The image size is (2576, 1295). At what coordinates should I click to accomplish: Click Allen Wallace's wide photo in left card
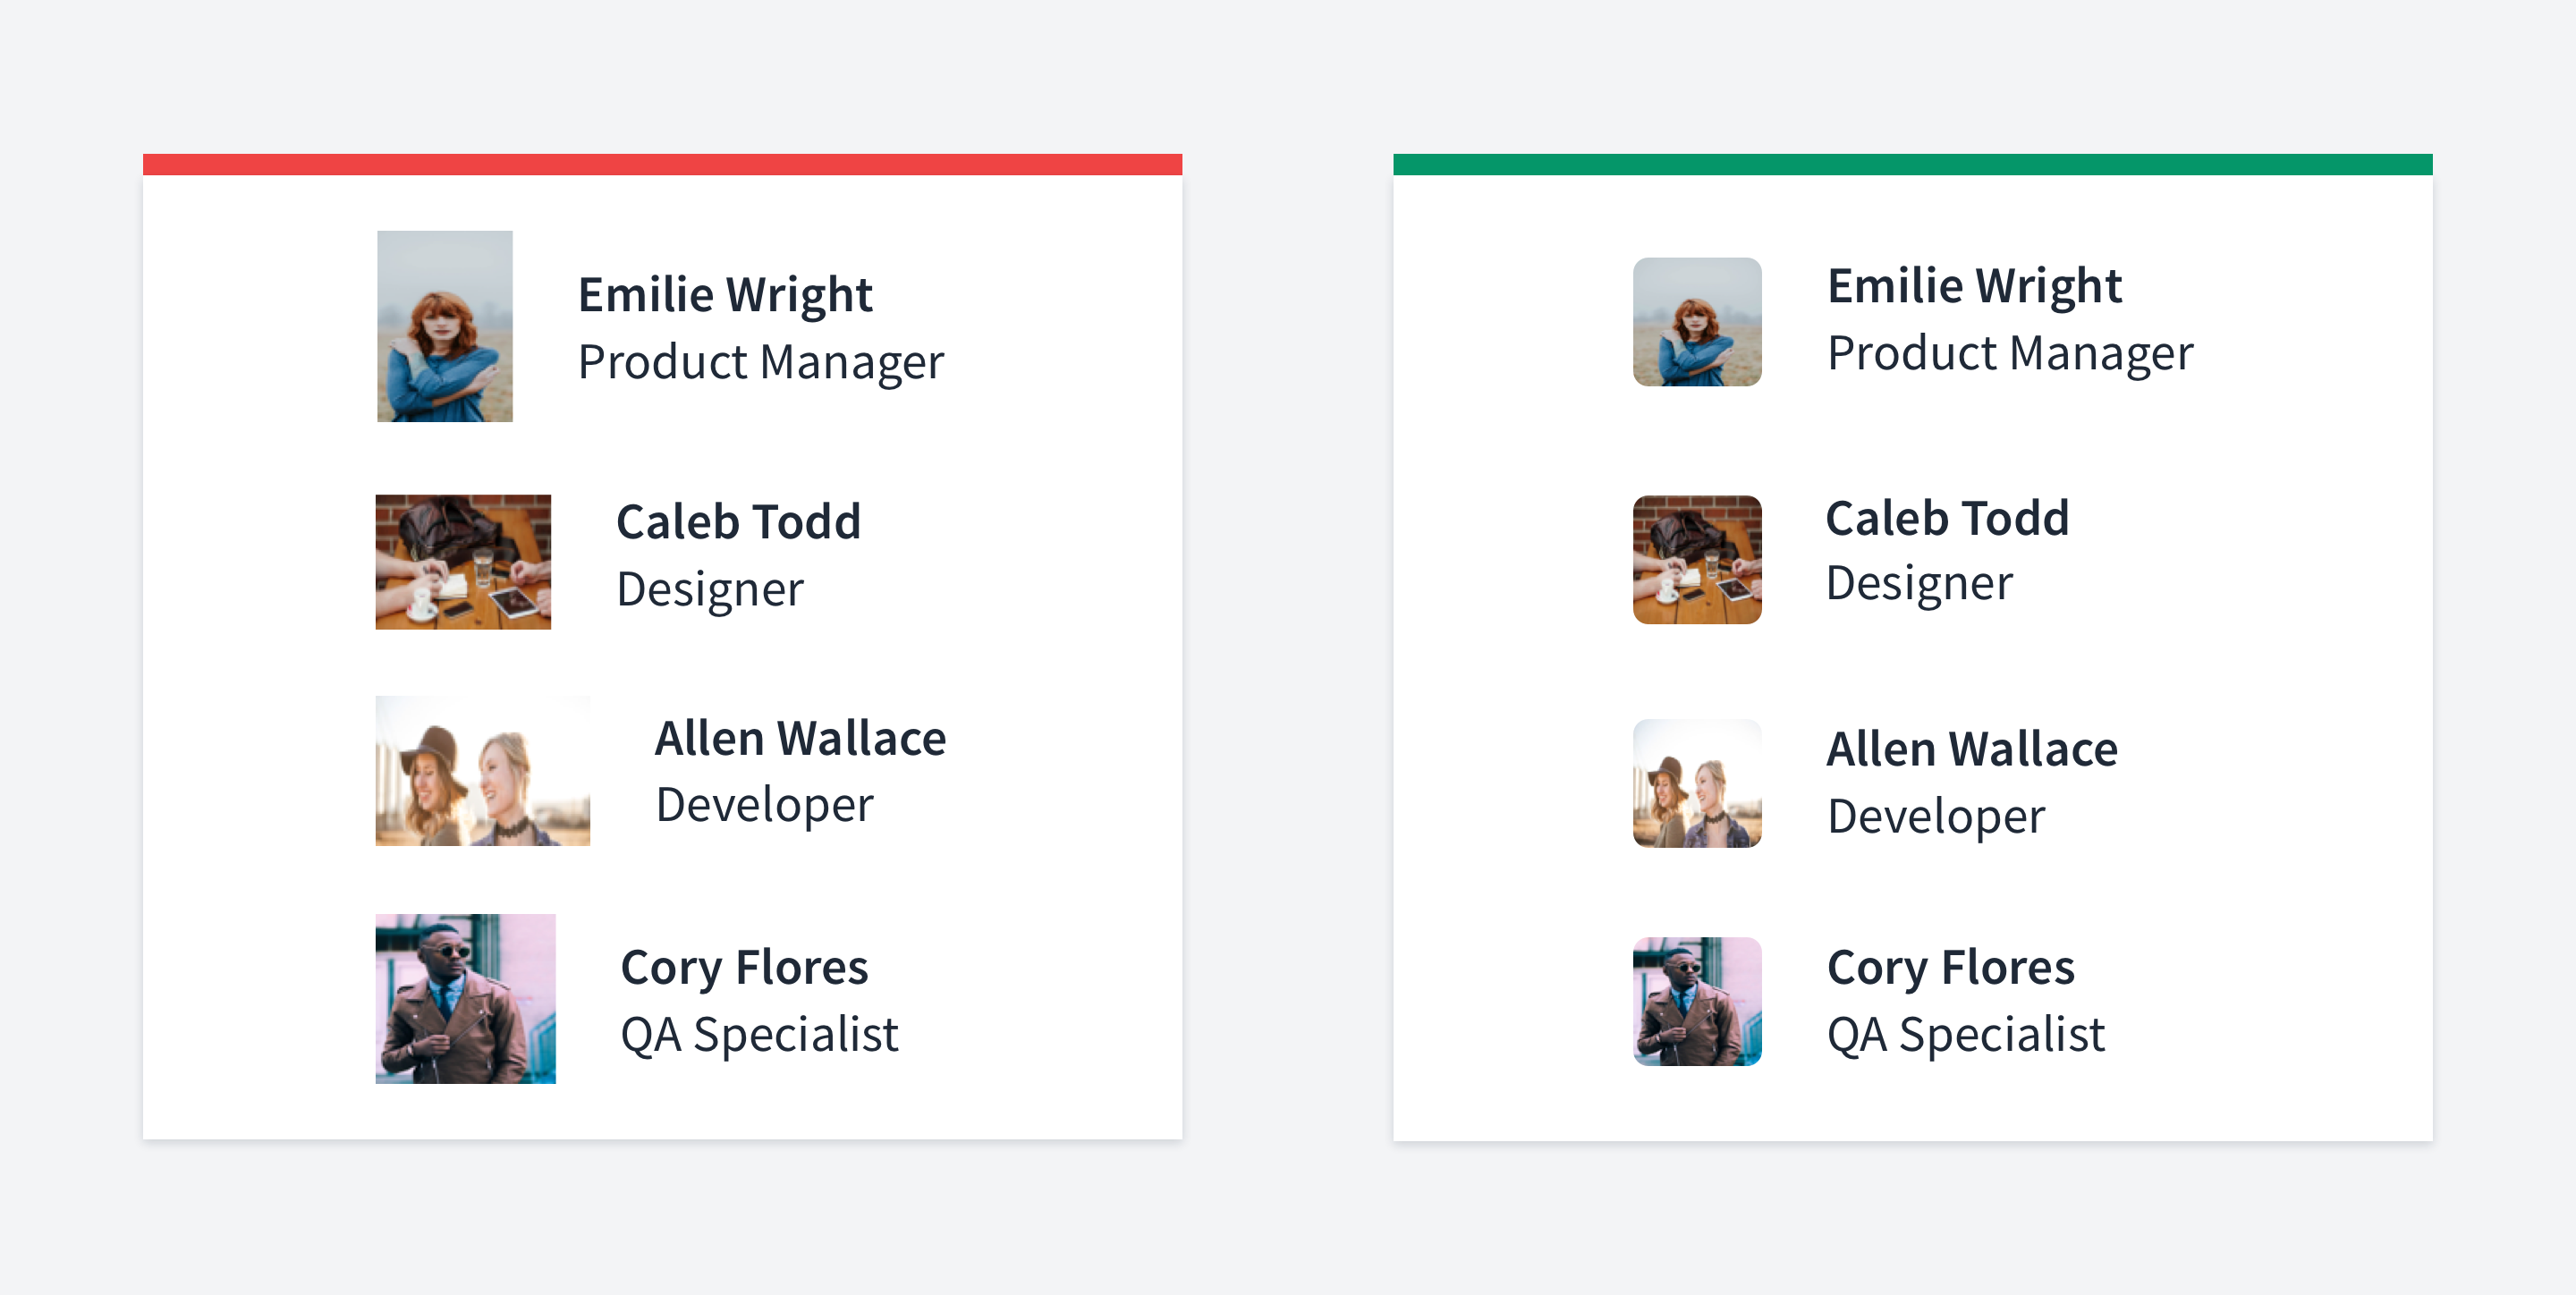[x=483, y=771]
